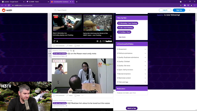Click the Sign Up button
The image size is (197, 111).
[179, 10]
